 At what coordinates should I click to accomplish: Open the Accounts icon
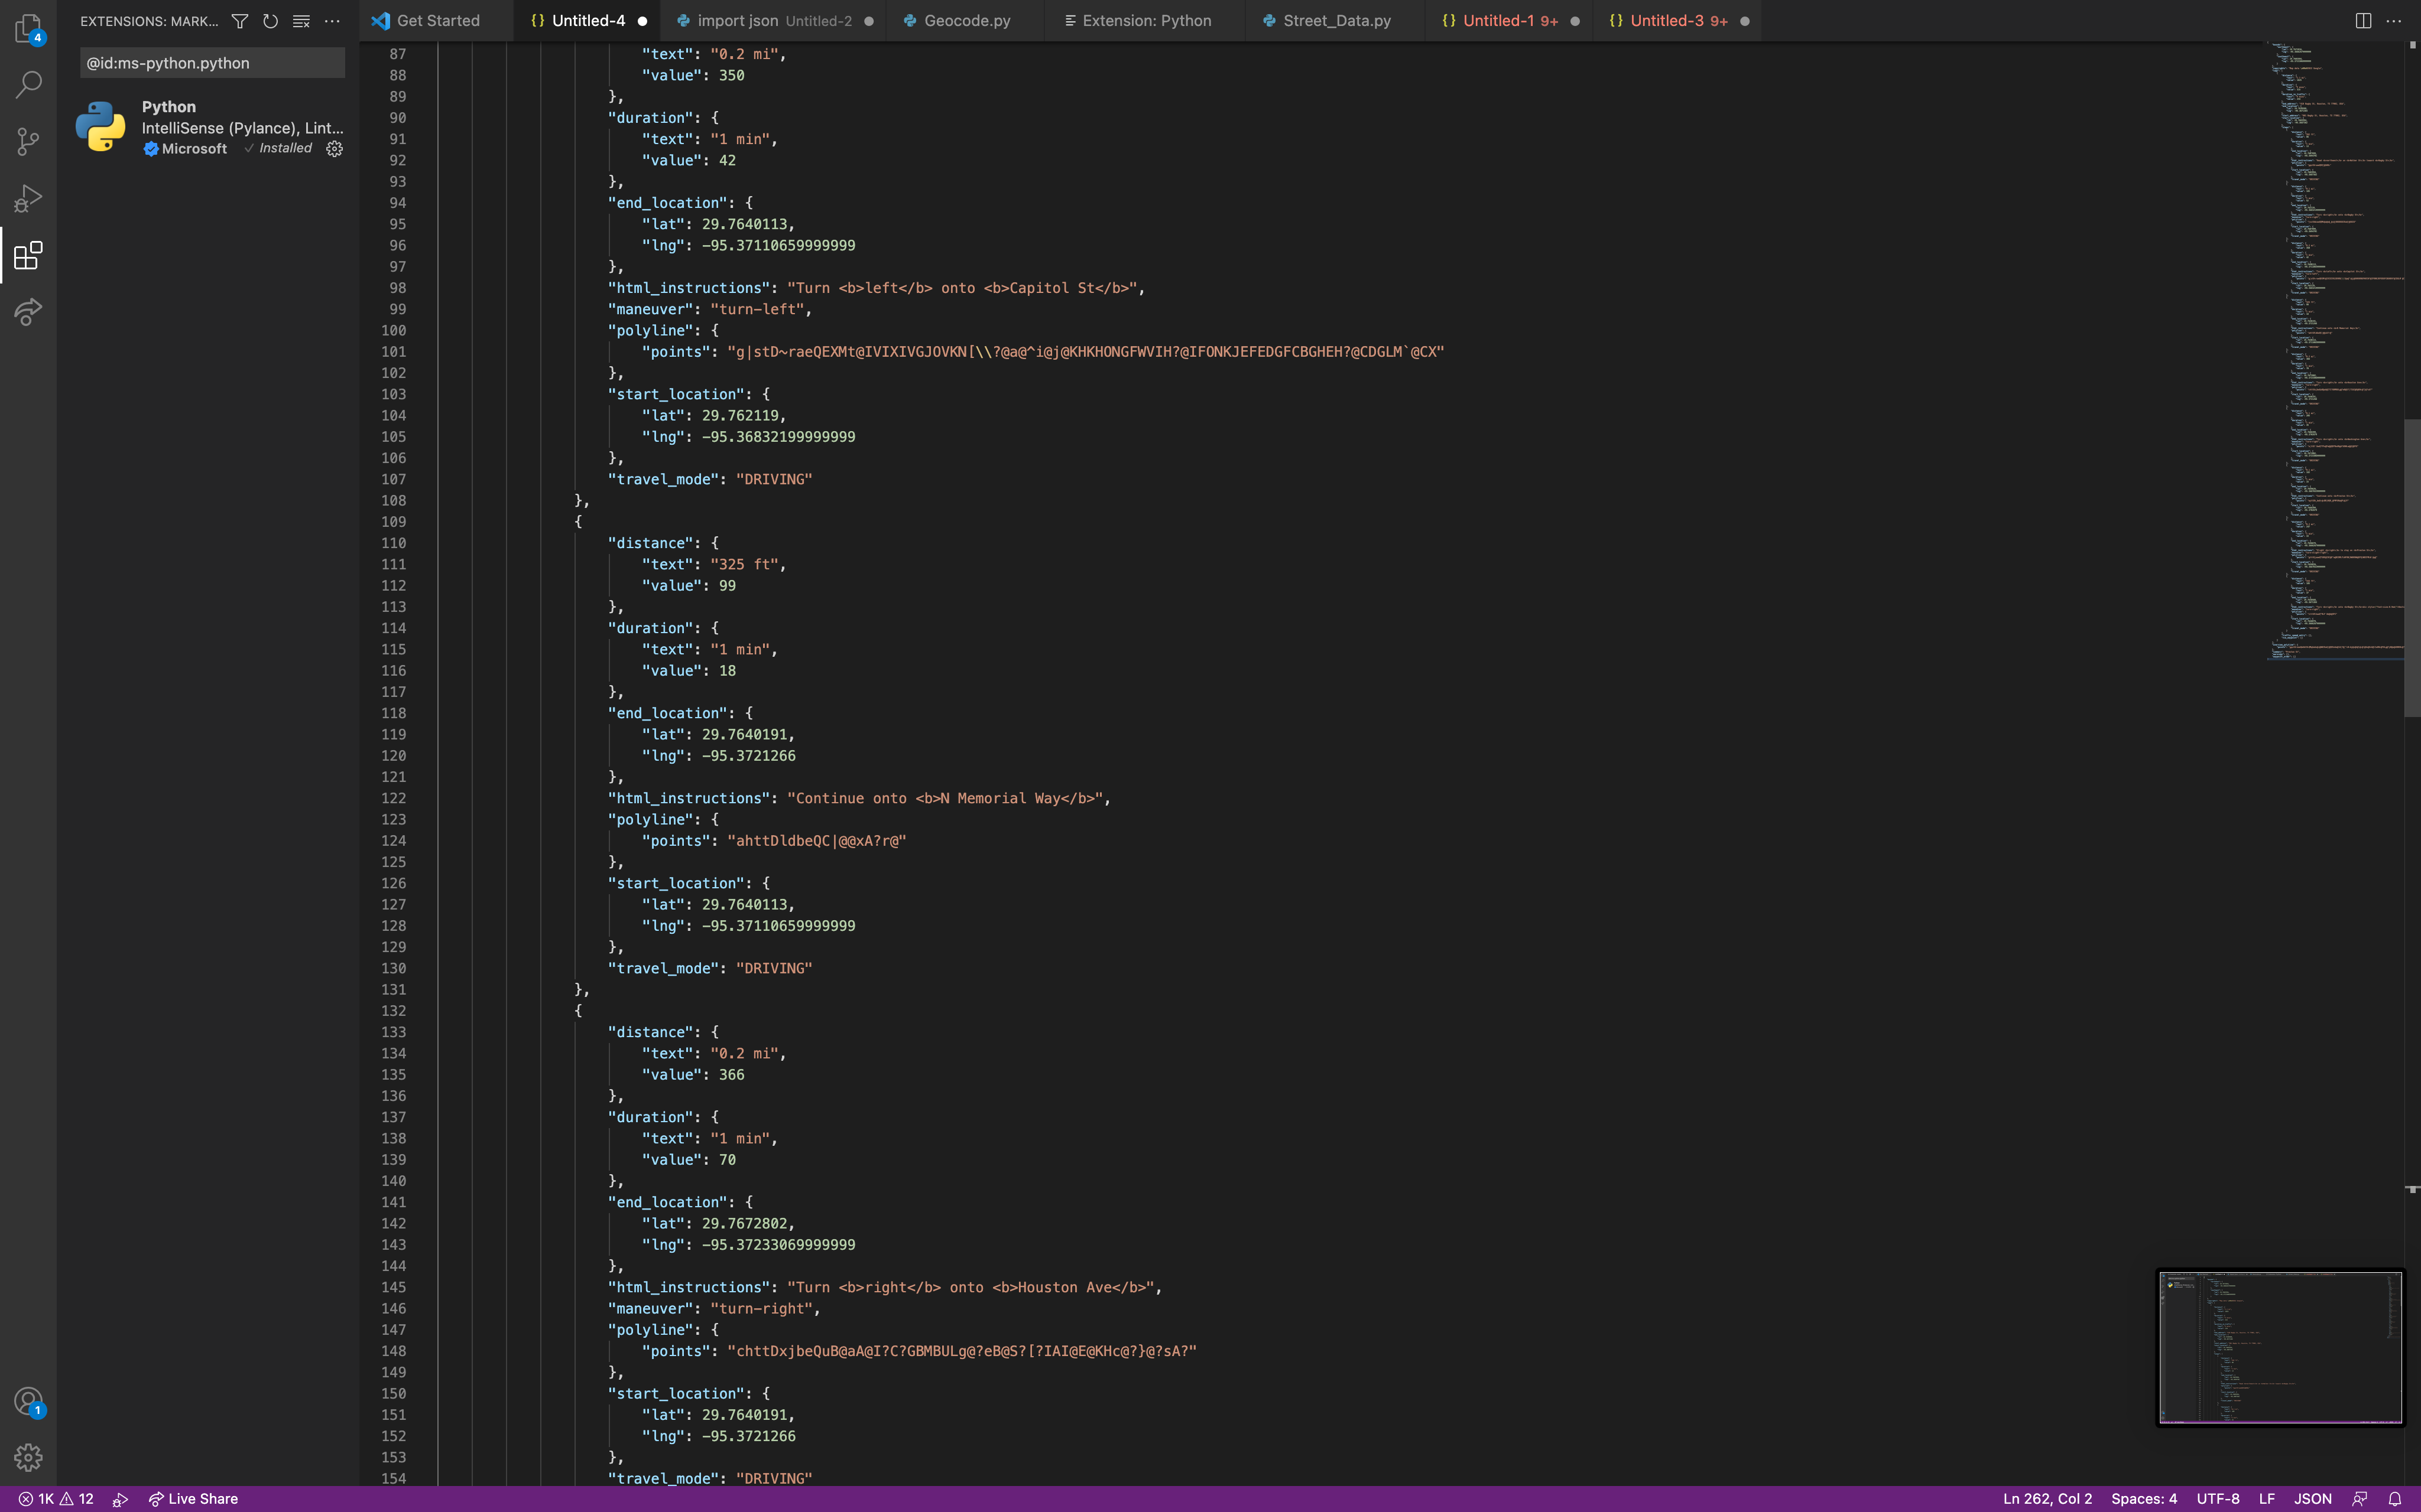click(x=28, y=1401)
